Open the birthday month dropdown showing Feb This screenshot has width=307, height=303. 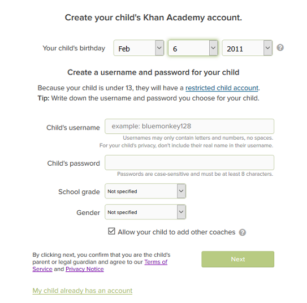pos(139,48)
